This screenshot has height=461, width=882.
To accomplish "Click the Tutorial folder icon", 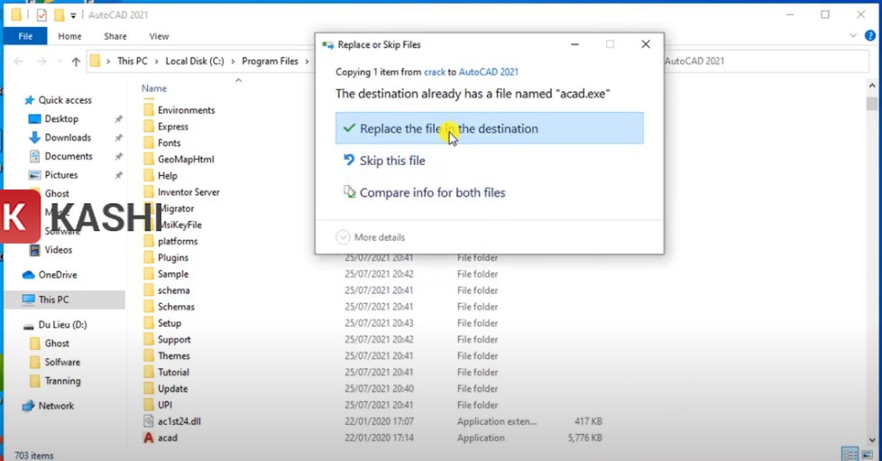I will pos(149,372).
